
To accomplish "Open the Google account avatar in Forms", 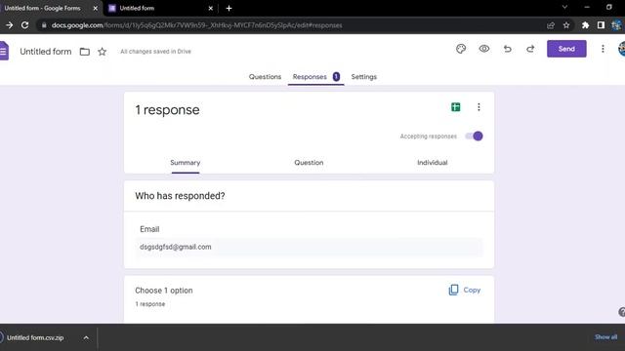I will coord(621,49).
